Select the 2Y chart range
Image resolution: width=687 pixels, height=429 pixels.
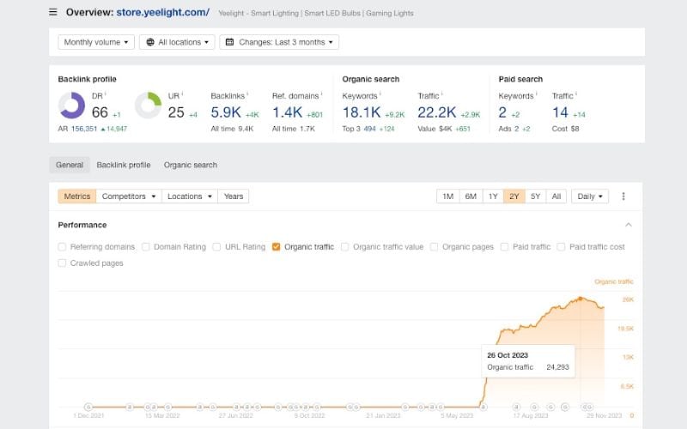[x=514, y=196]
